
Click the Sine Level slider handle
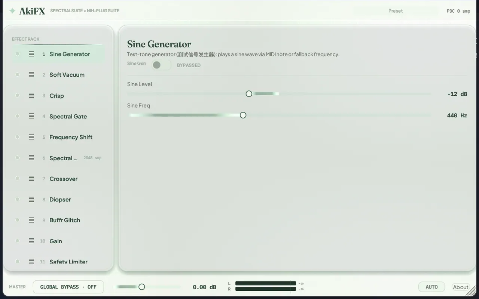(x=249, y=94)
